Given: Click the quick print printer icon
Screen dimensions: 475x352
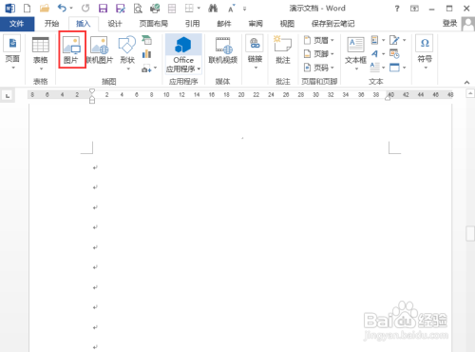Looking at the screenshot, I should (x=155, y=9).
